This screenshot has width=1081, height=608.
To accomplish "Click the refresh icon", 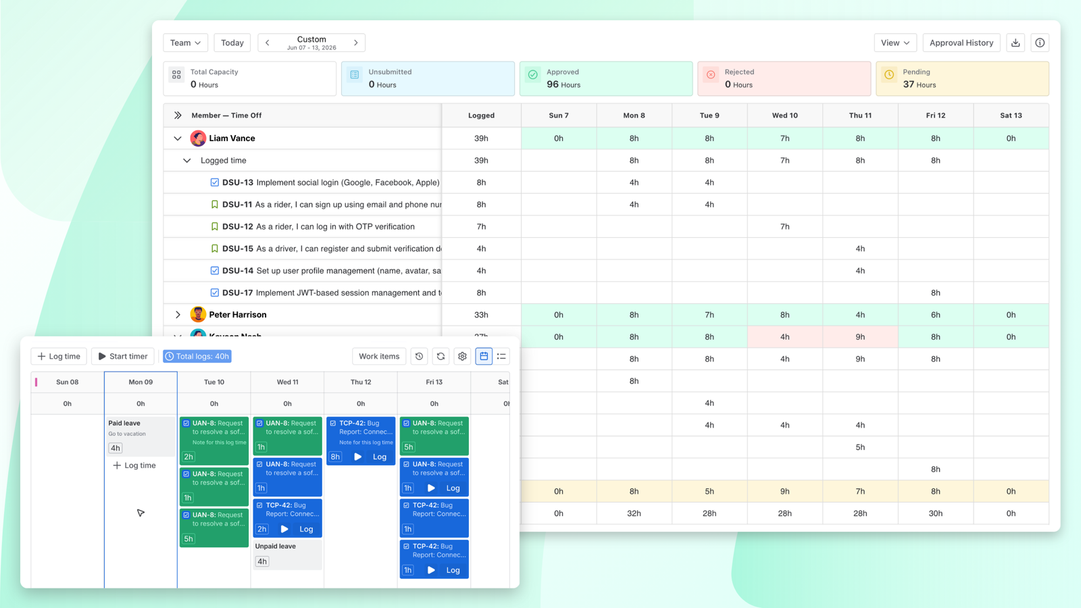I will (x=441, y=356).
